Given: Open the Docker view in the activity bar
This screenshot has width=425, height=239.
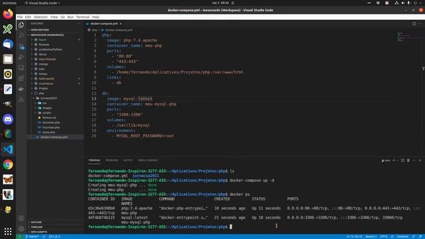Looking at the screenshot, I should tap(21, 89).
